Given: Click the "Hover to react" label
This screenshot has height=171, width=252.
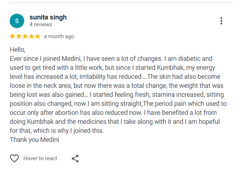Looking at the screenshot, I should coord(40,158).
